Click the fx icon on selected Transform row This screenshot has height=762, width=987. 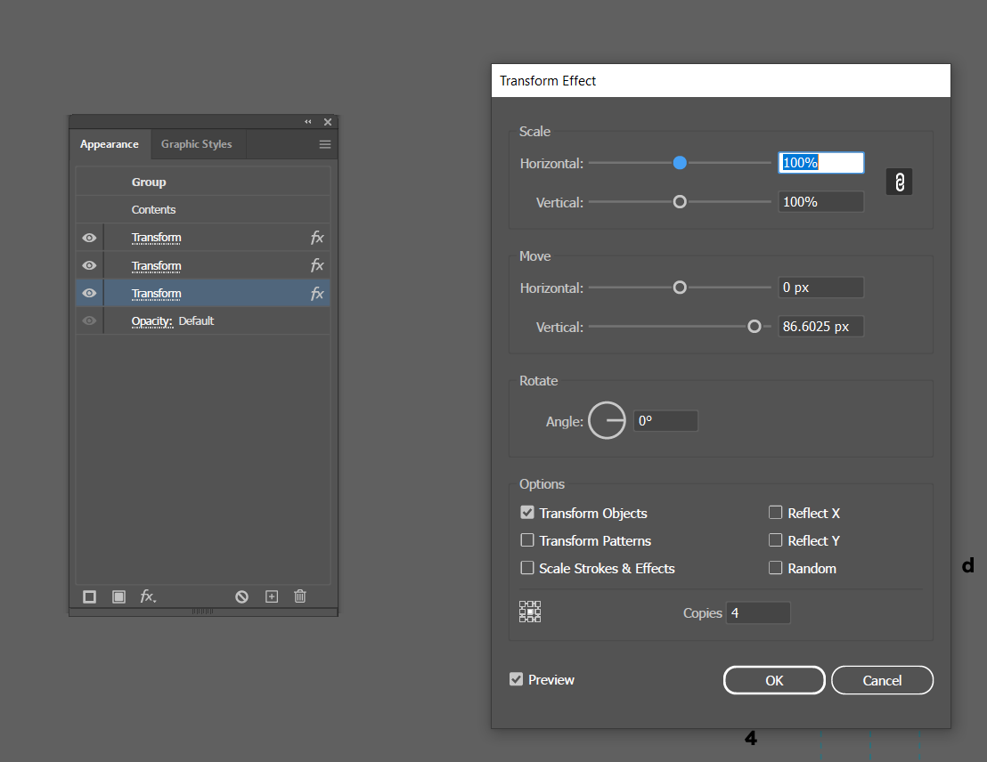pyautogui.click(x=317, y=294)
